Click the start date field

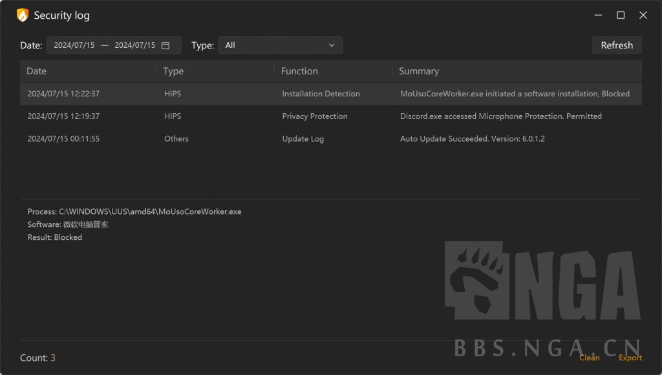tap(74, 45)
